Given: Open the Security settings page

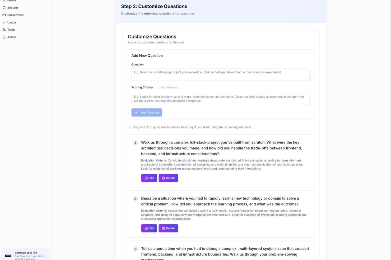Looking at the screenshot, I should (13, 8).
